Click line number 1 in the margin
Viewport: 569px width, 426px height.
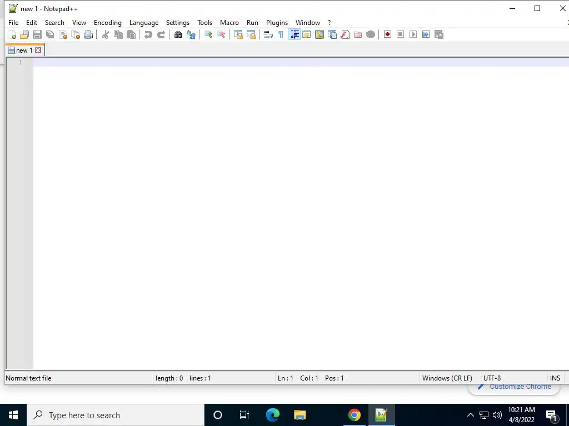tap(21, 62)
